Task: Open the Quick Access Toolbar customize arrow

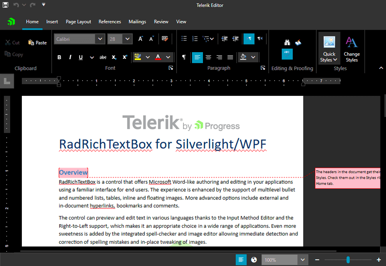Action: pos(44,4)
